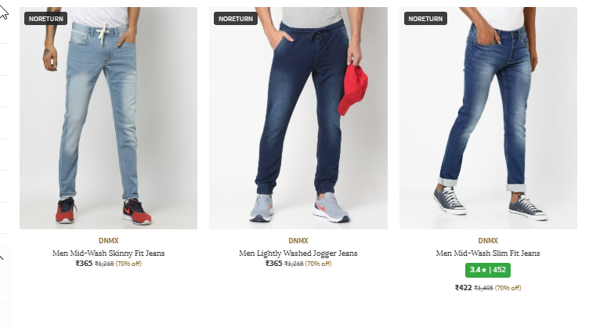Click 70% off label under jogger jeans
Screen dimensions: 589x327
pos(319,264)
